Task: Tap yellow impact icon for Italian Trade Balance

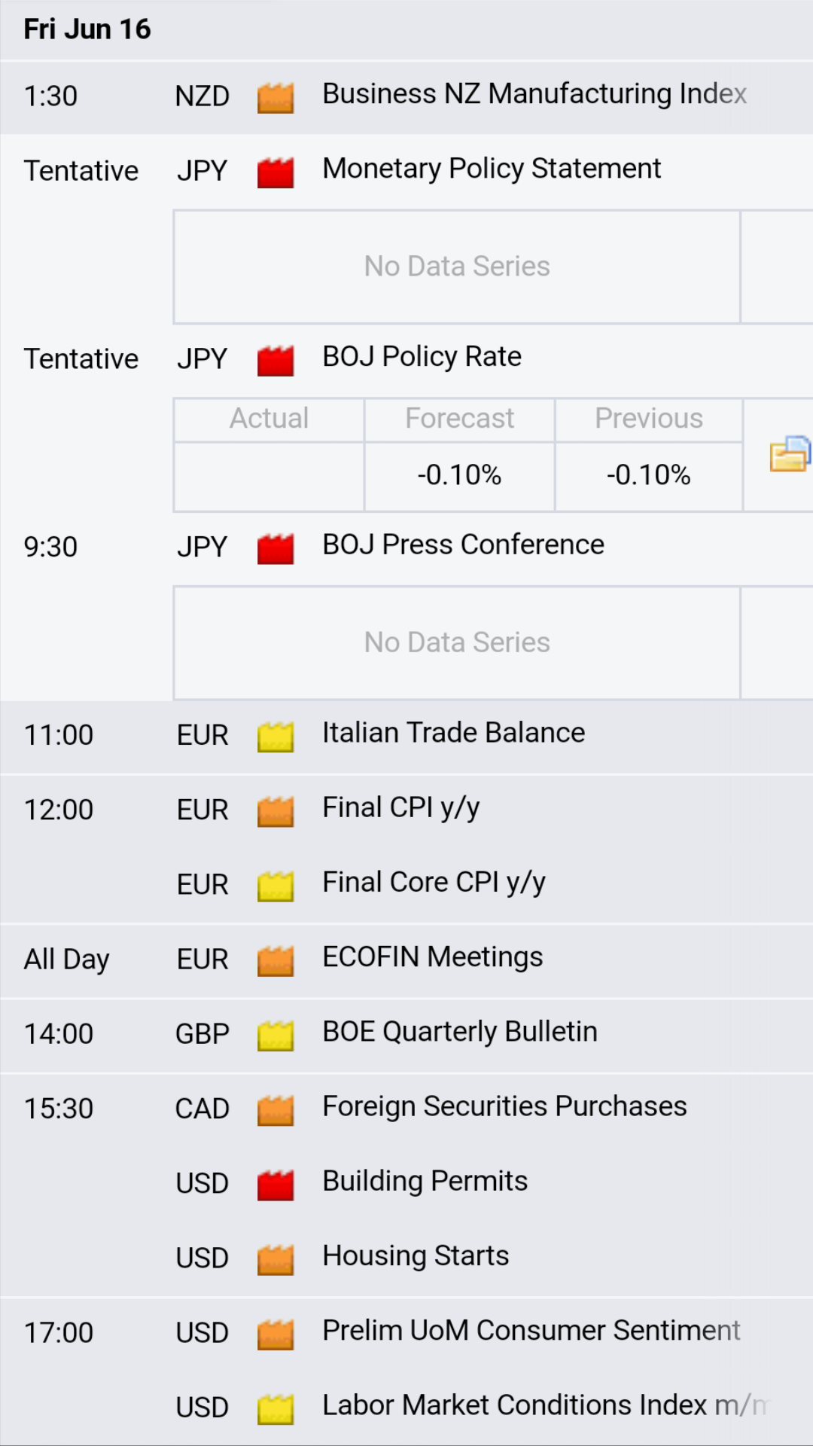Action: (x=276, y=737)
